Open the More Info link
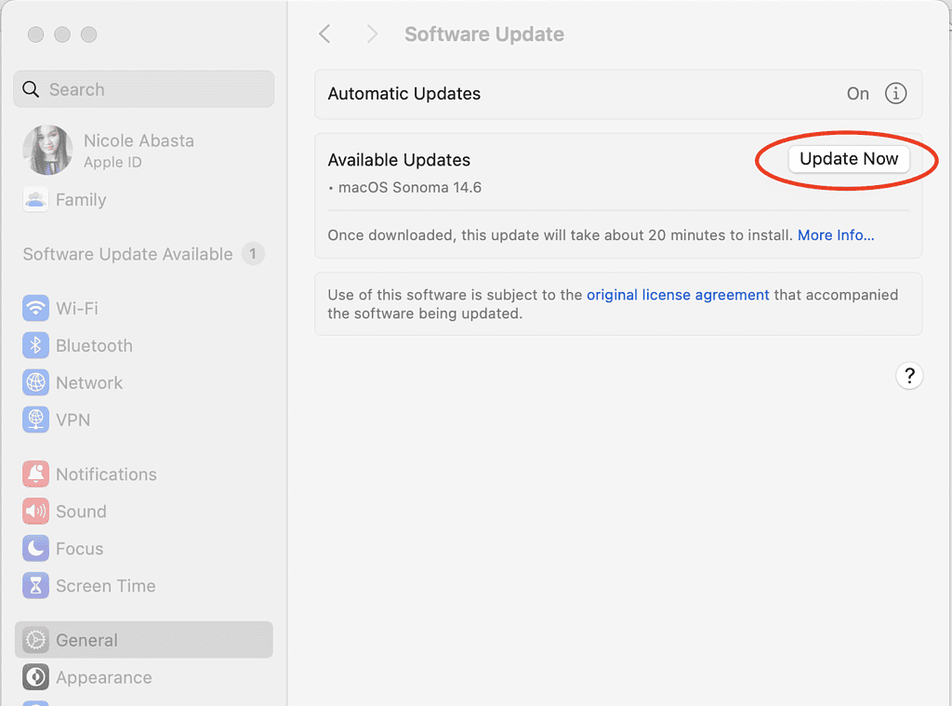This screenshot has height=706, width=952. click(836, 235)
